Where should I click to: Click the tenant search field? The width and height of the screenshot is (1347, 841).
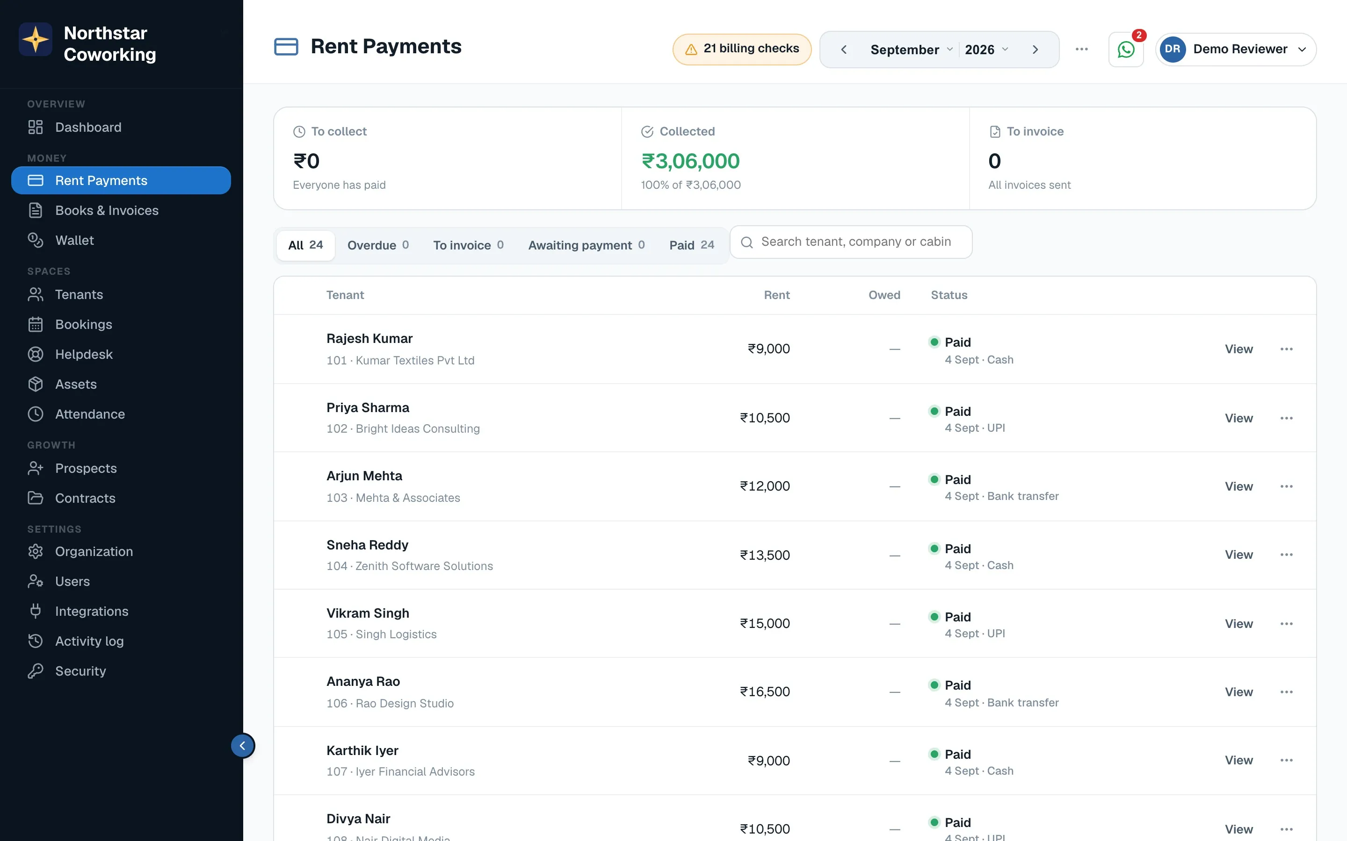pyautogui.click(x=851, y=242)
